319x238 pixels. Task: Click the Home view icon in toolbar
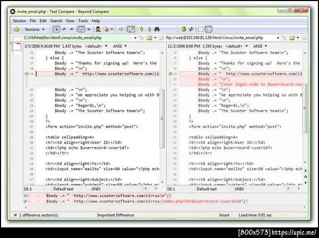click(16, 30)
